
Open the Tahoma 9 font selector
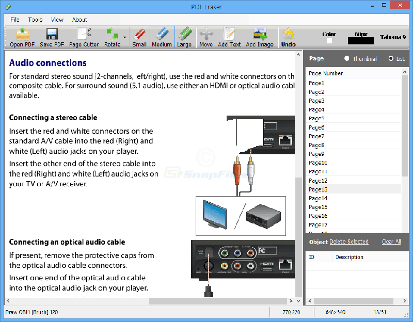pos(393,37)
